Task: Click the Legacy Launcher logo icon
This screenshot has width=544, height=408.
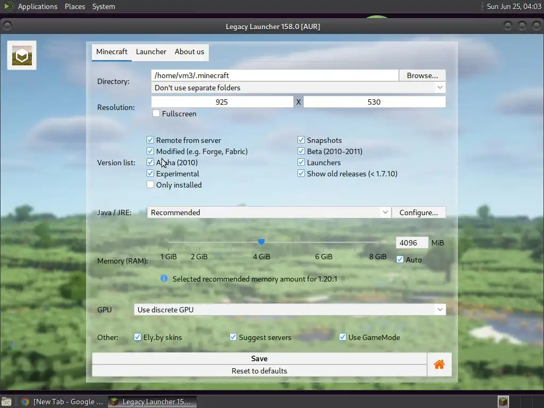Action: click(22, 55)
